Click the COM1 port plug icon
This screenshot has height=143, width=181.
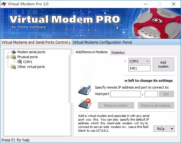pos(19,62)
